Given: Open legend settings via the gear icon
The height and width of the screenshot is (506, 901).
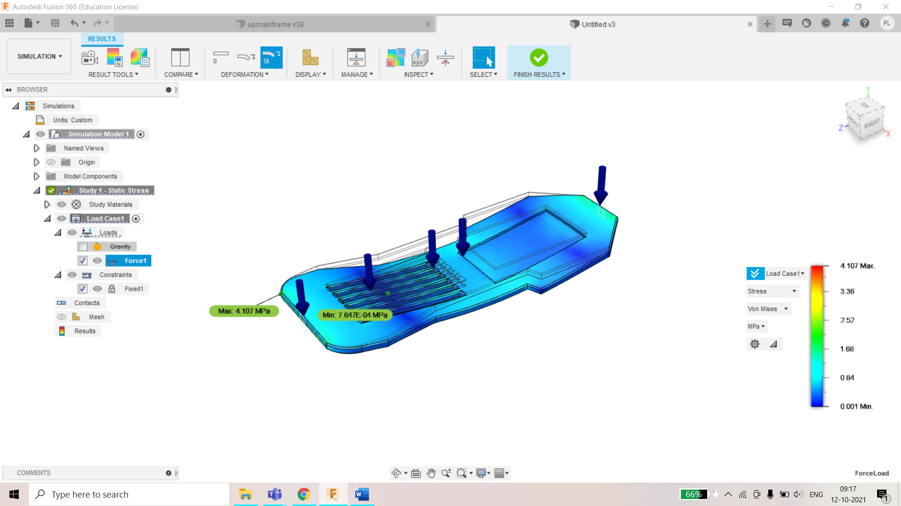Looking at the screenshot, I should [x=755, y=343].
